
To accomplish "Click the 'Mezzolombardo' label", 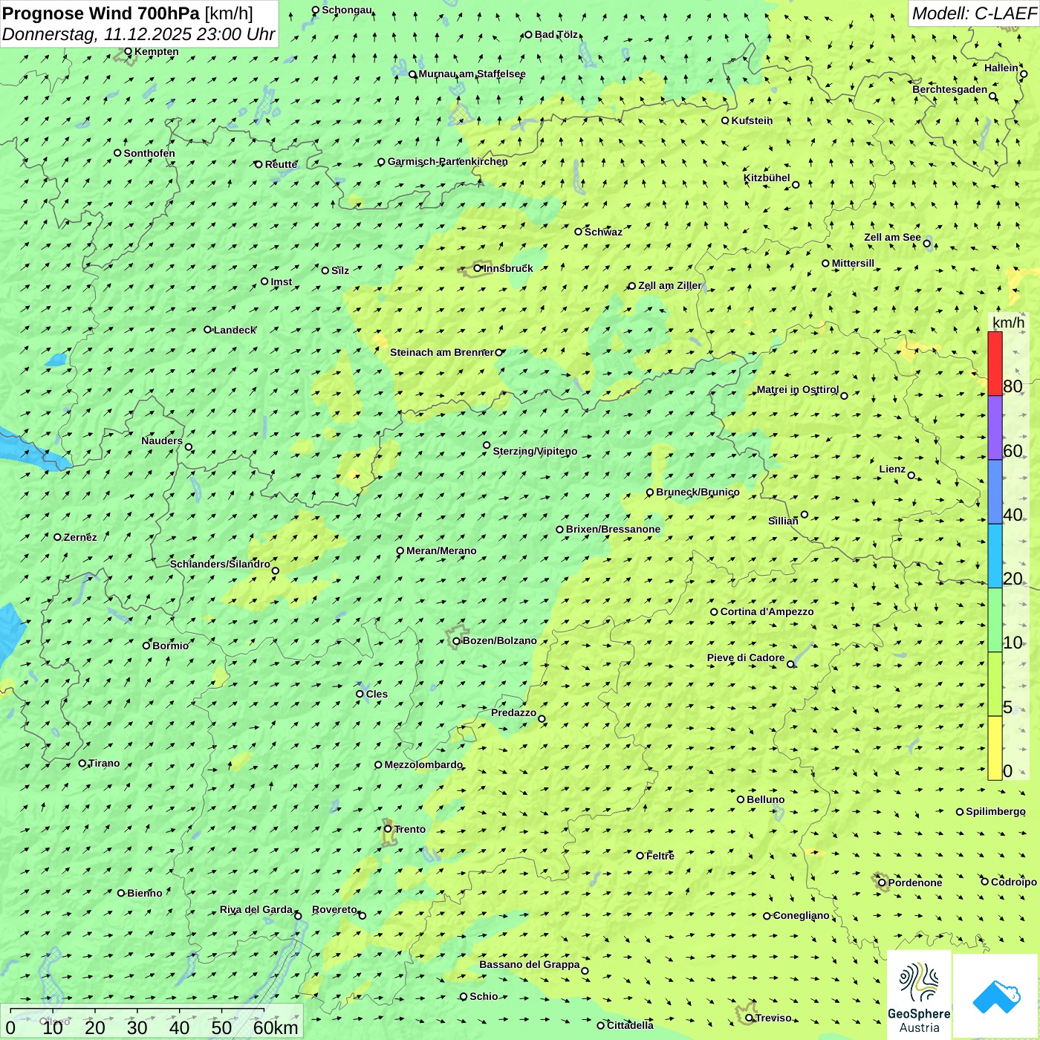I will (x=423, y=764).
